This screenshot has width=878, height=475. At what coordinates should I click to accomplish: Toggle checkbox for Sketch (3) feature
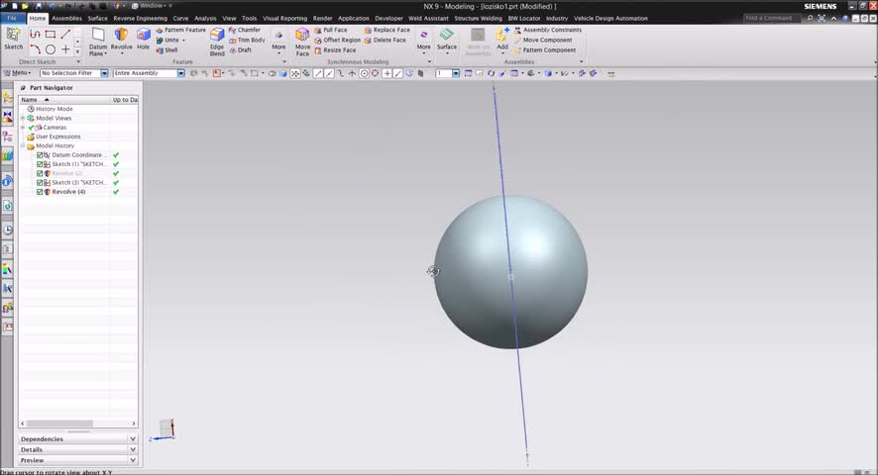[40, 183]
